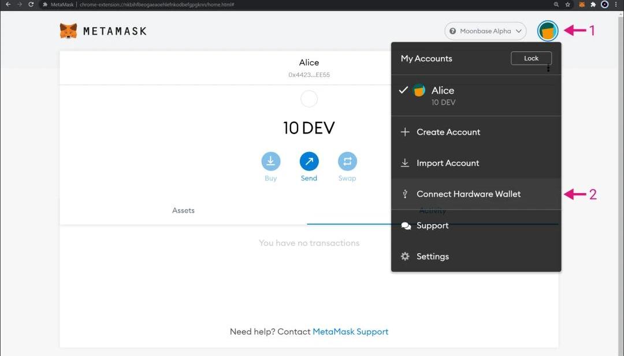Click the browser reload button
The image size is (624, 356).
click(x=31, y=5)
